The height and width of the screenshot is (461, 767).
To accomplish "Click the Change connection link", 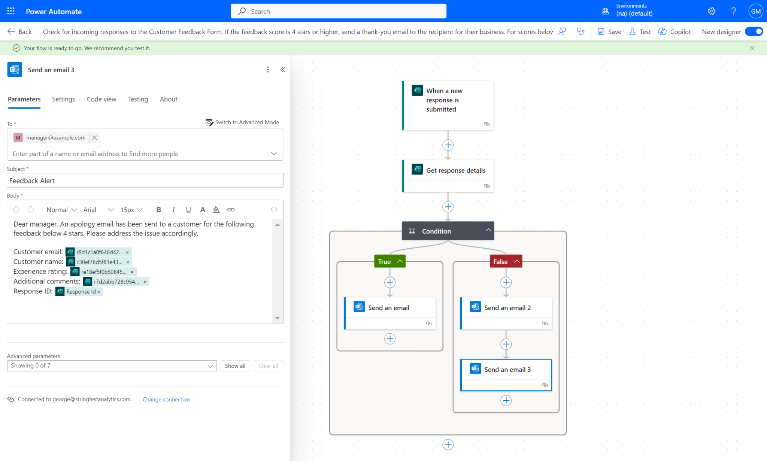I will (x=166, y=400).
